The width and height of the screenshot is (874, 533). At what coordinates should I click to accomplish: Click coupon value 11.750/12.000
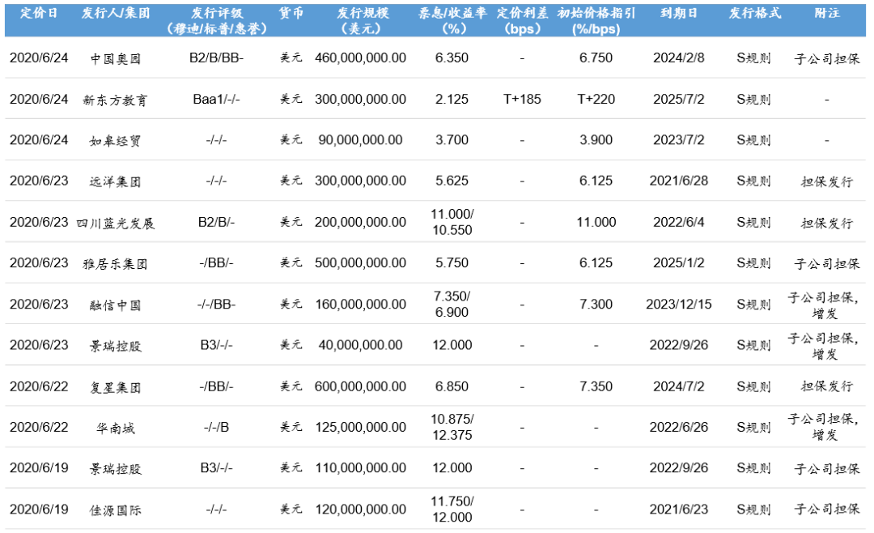[452, 510]
